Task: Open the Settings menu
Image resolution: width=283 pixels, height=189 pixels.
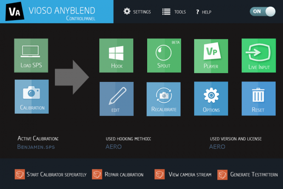Action: coord(137,12)
